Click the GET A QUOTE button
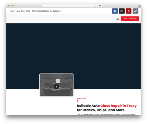147x124 pixels. [x=130, y=19]
